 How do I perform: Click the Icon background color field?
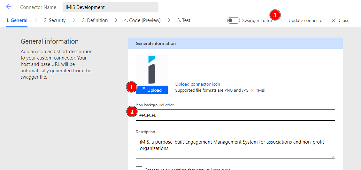tap(235, 115)
